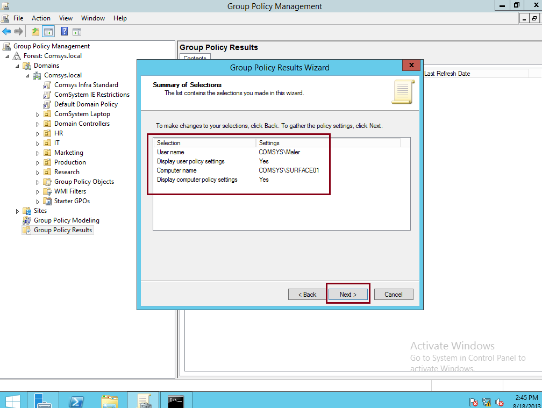Open the Action menu
Image resolution: width=542 pixels, height=408 pixels.
click(41, 18)
